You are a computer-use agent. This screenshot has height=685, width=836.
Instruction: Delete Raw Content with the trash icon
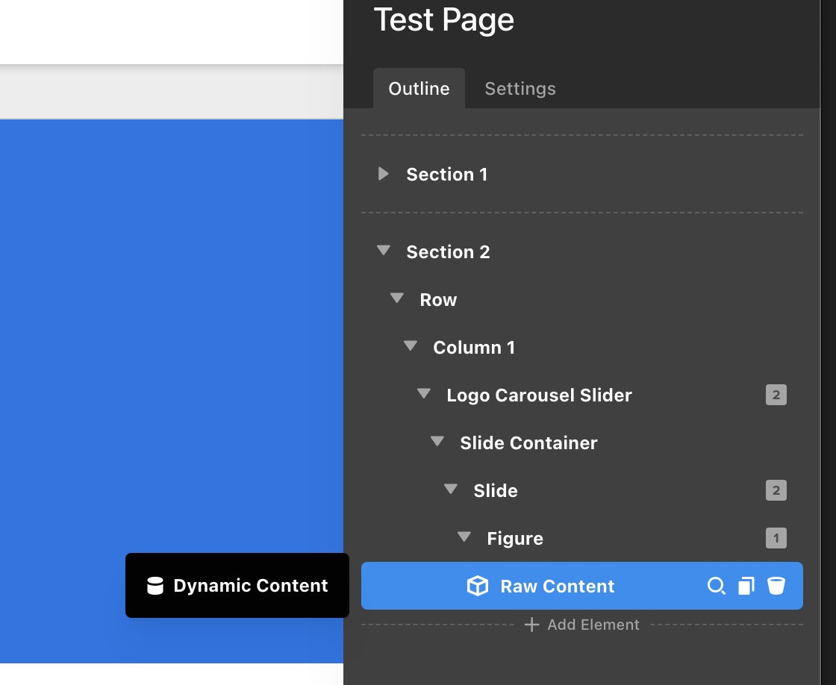(x=776, y=587)
